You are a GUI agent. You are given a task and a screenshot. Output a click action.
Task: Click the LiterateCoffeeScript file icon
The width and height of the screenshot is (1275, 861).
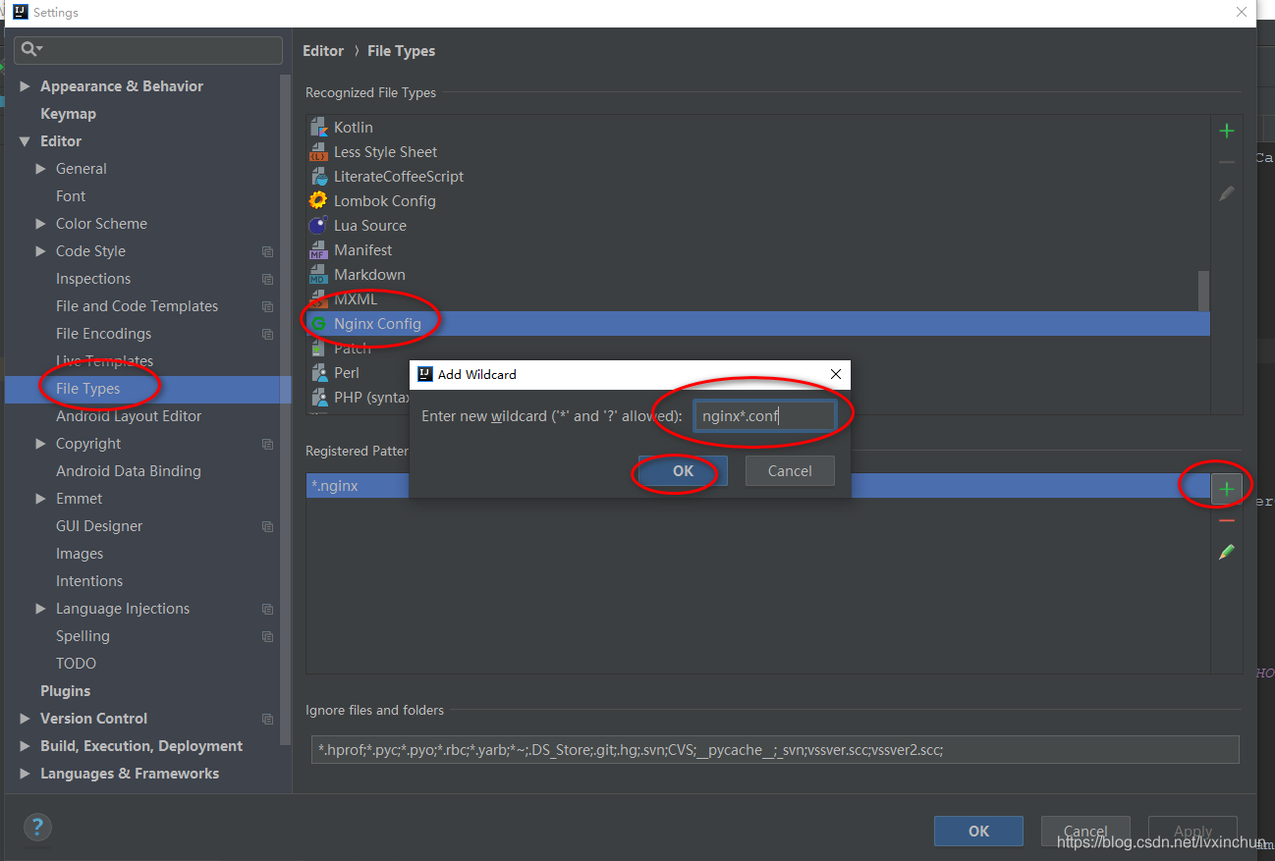318,177
